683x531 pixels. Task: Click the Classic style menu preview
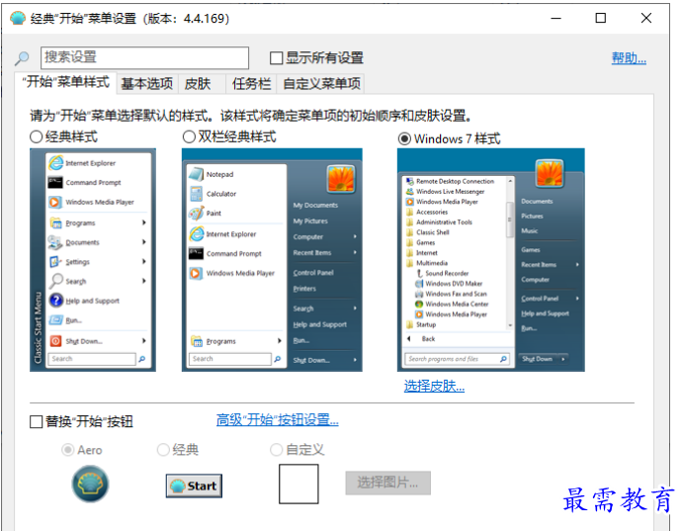coord(93,260)
